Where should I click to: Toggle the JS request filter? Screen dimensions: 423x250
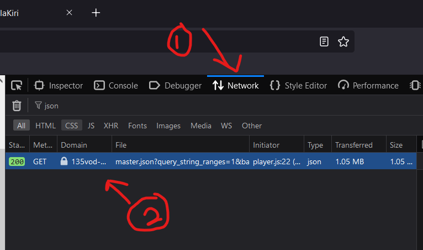[91, 126]
